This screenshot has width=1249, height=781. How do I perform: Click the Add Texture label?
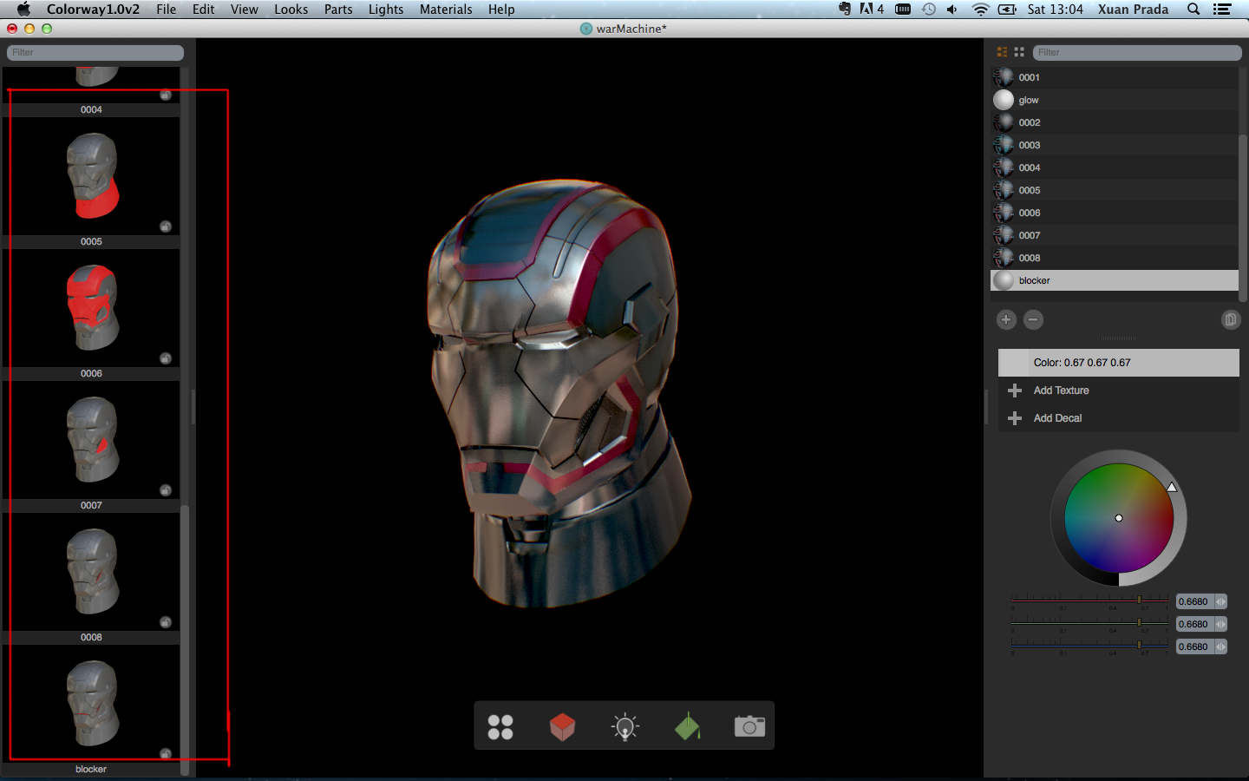coord(1061,390)
